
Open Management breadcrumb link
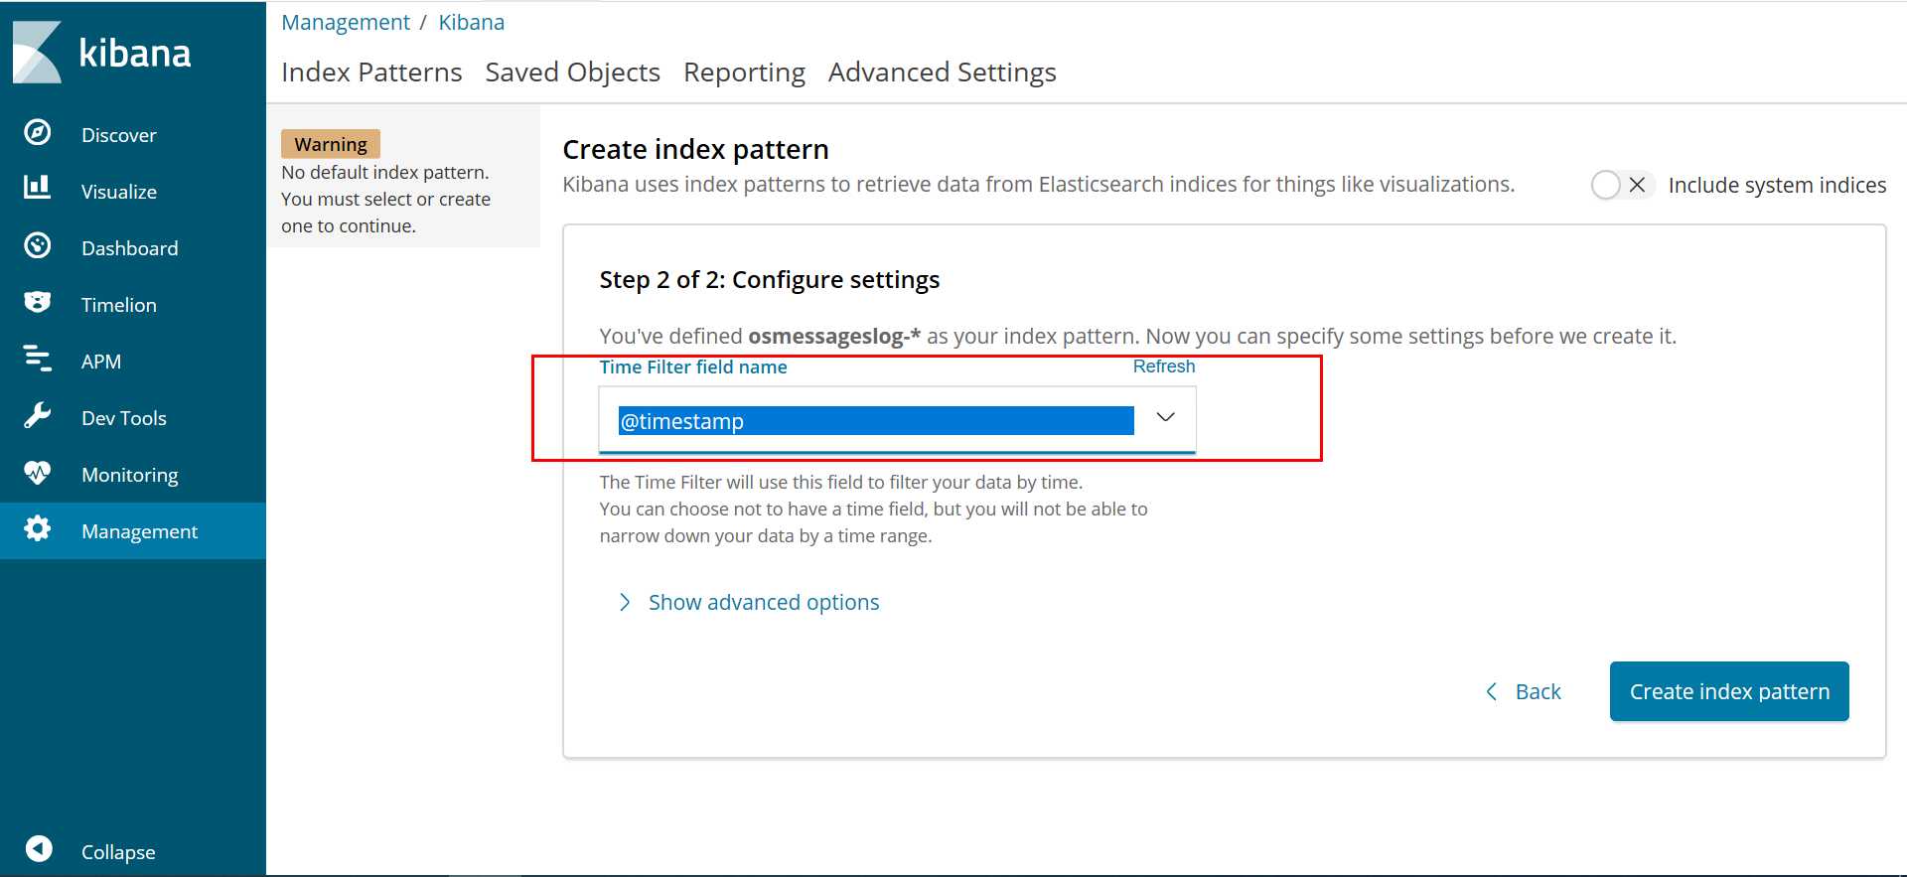pyautogui.click(x=346, y=22)
